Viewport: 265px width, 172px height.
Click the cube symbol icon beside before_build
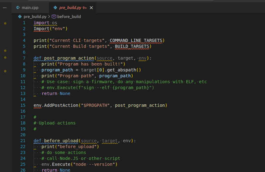54,16
